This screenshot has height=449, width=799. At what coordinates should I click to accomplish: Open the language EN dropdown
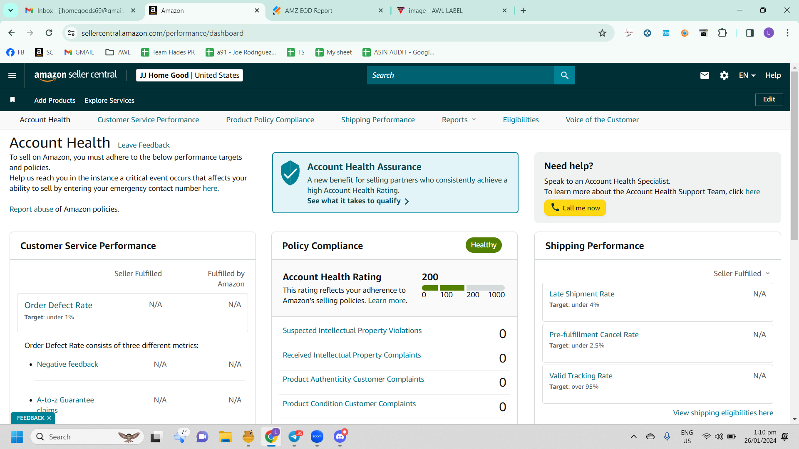(747, 75)
